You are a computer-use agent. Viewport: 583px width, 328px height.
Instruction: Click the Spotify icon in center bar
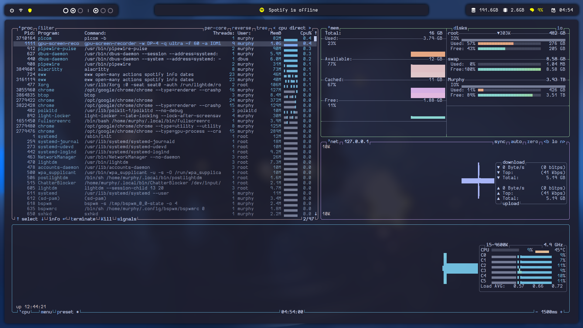262,10
